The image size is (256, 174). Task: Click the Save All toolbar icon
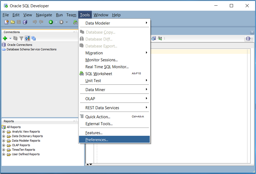click(x=25, y=22)
